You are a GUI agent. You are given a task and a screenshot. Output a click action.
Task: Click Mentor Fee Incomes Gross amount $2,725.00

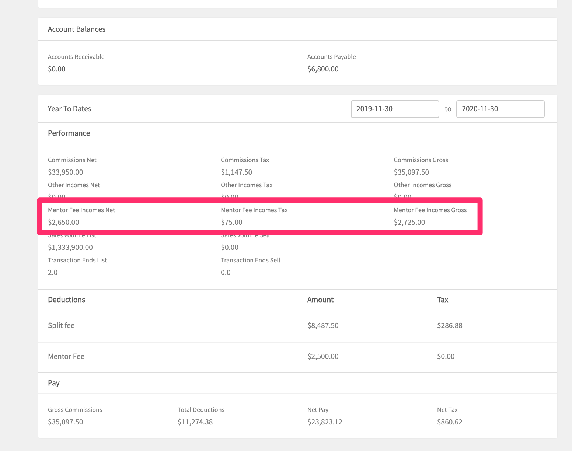(409, 222)
